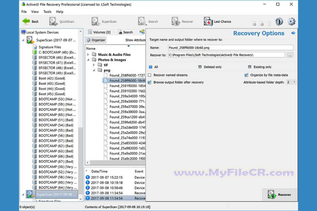This screenshot has width=317, height=211.
Task: Select the Existing only option
Action: pos(250,67)
